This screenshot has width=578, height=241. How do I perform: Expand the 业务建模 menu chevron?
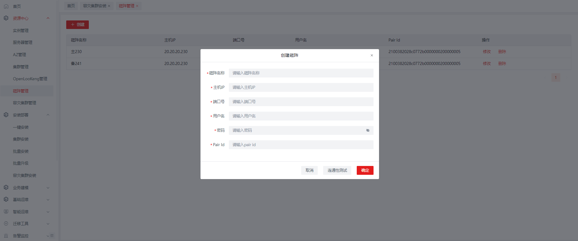48,188
